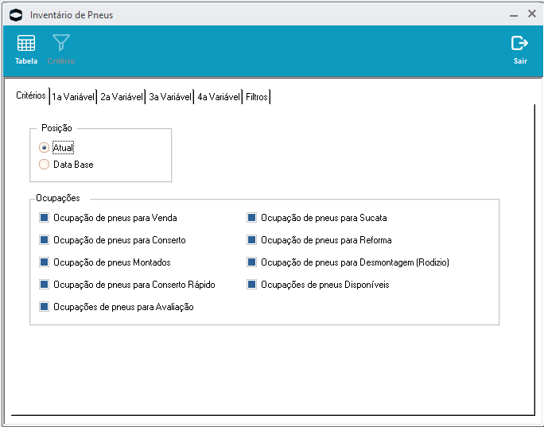Toggle Ocupação de pneus para Reforma
Image resolution: width=544 pixels, height=427 pixels.
252,239
